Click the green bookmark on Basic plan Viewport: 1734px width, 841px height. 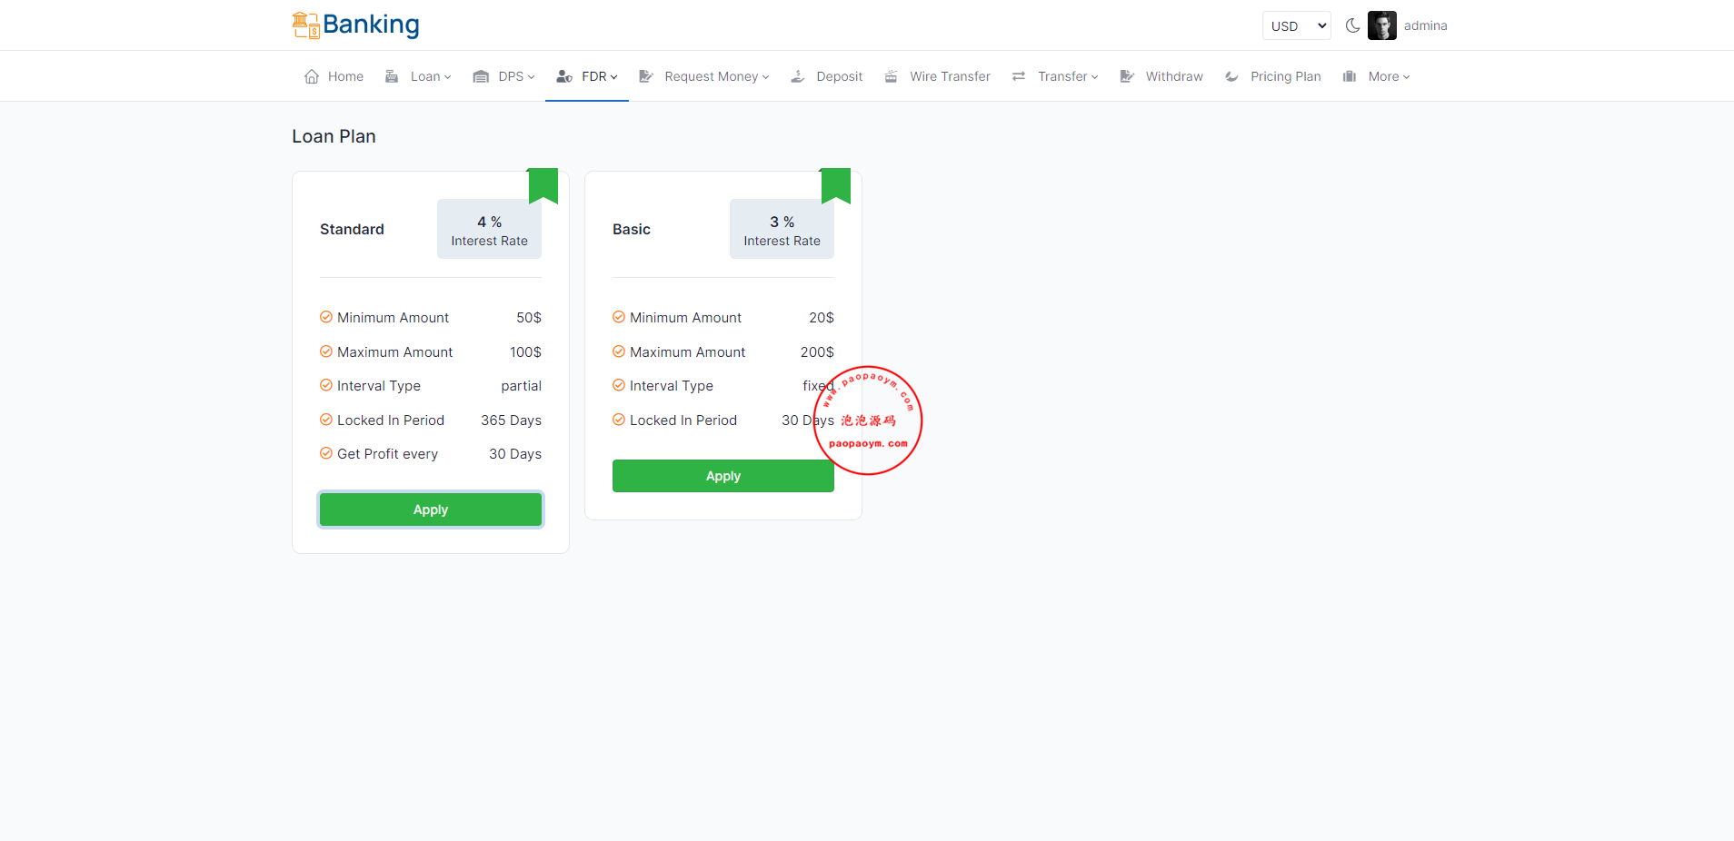[x=836, y=184]
